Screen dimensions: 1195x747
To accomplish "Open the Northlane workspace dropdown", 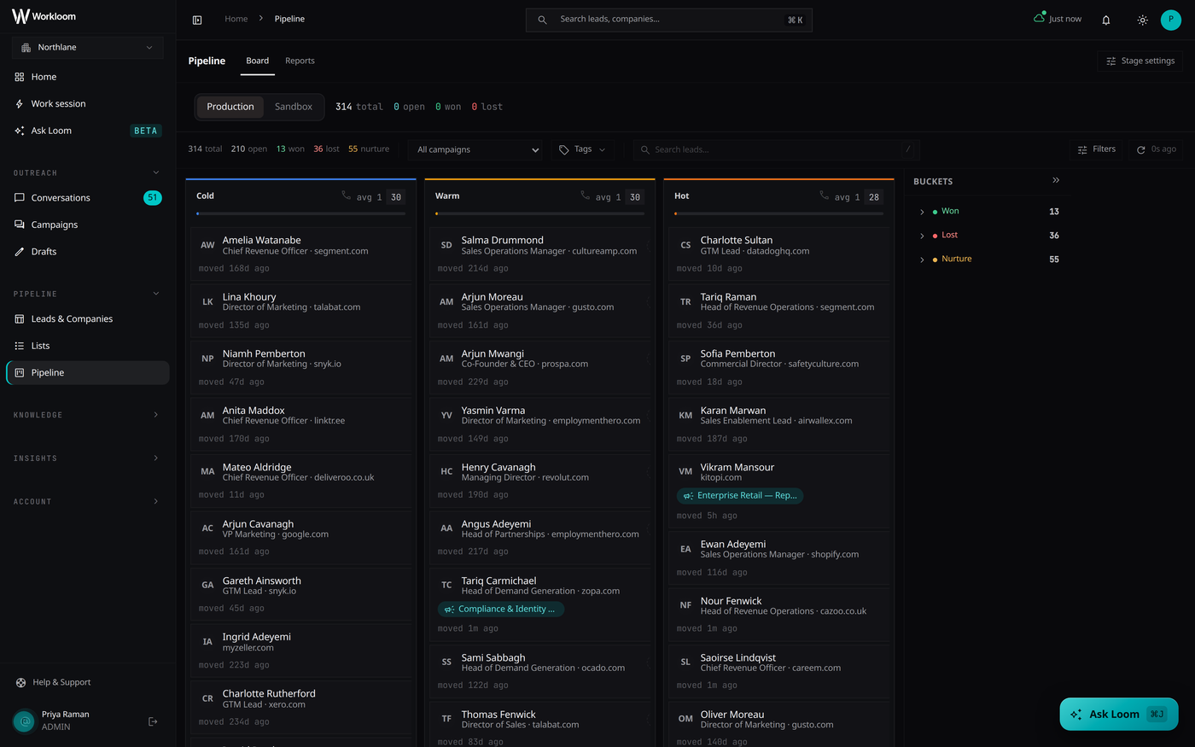I will tap(88, 47).
